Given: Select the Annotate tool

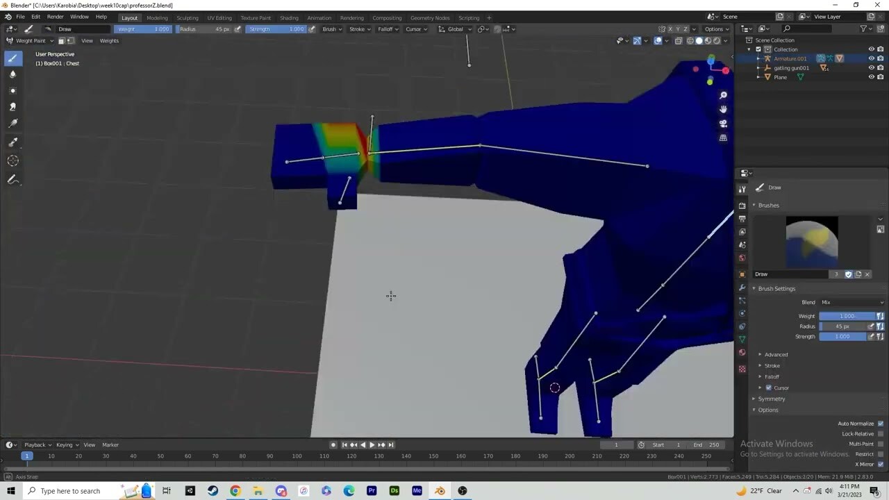Looking at the screenshot, I should (x=13, y=180).
